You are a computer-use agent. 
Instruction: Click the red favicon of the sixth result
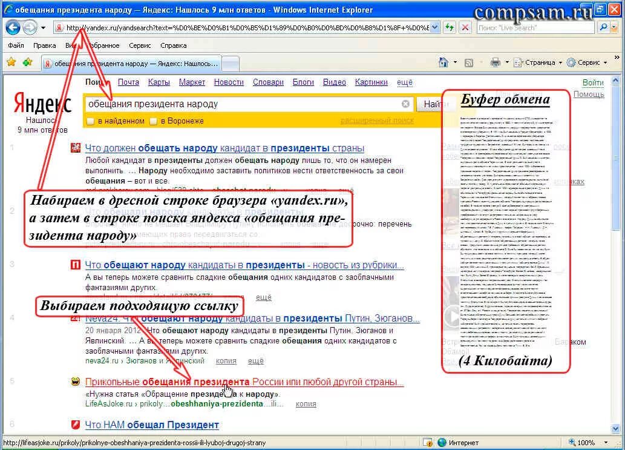point(76,425)
